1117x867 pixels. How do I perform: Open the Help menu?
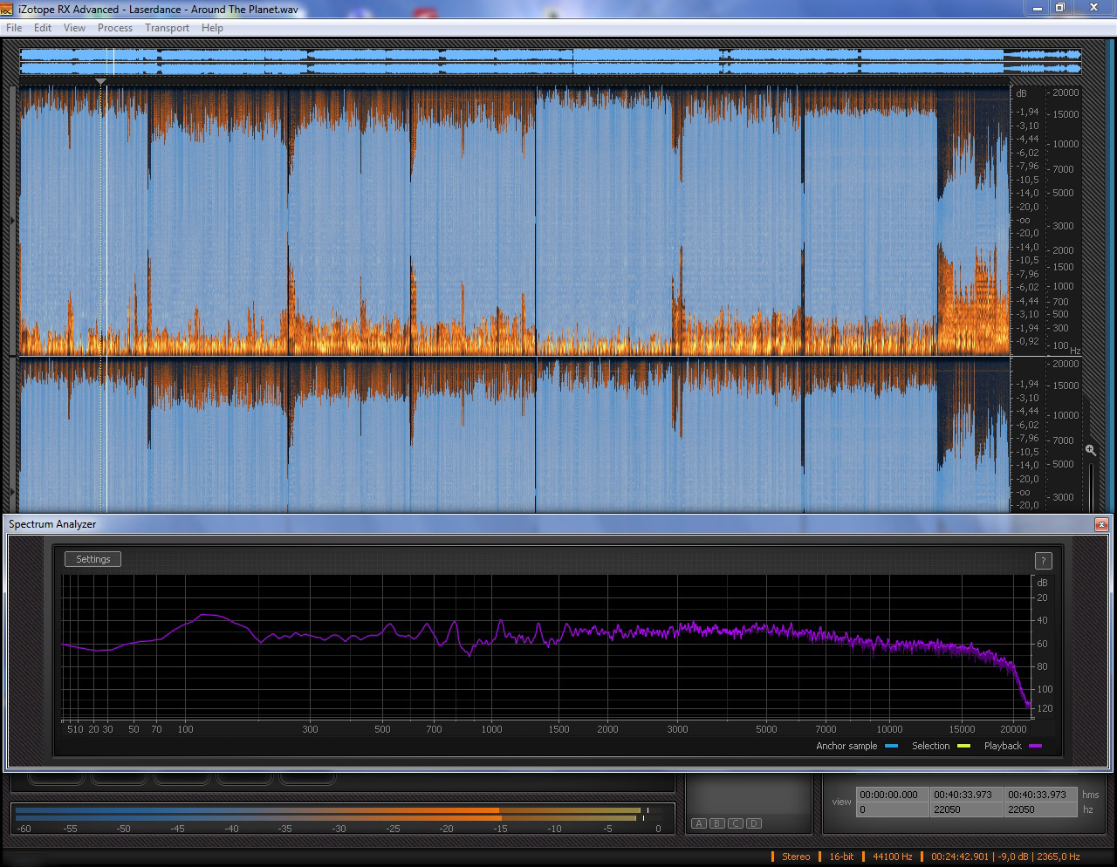coord(212,28)
